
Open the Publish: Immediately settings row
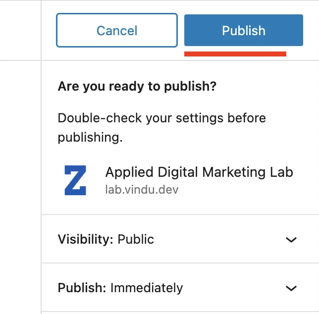click(178, 288)
